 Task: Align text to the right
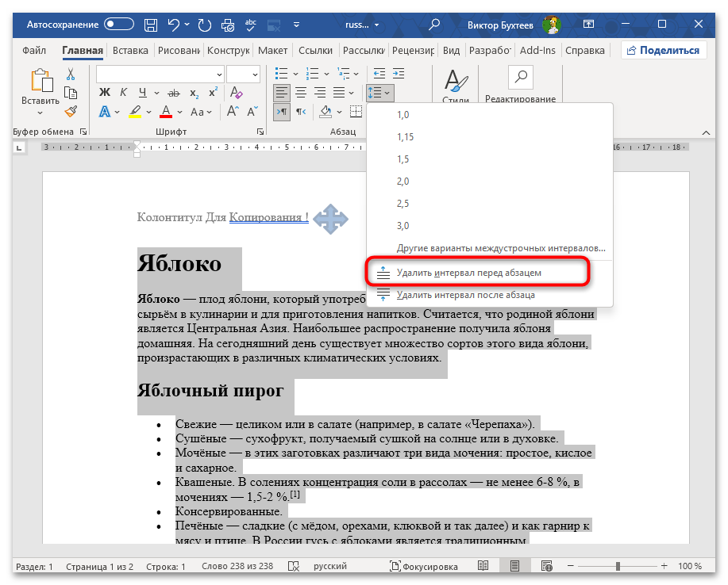click(x=320, y=93)
